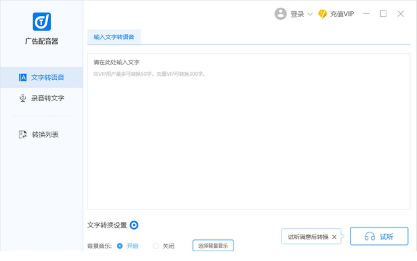Click the 背景音乐 label
The width and height of the screenshot is (417, 261).
99,246
